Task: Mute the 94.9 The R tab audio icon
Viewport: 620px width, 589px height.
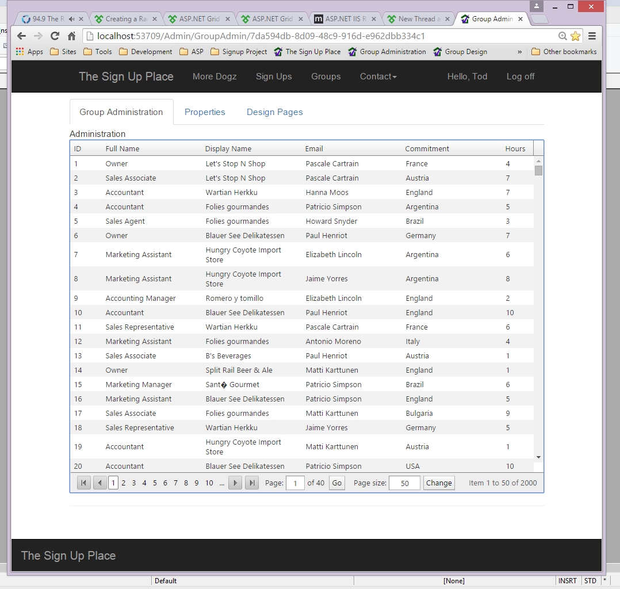Action: [x=71, y=19]
